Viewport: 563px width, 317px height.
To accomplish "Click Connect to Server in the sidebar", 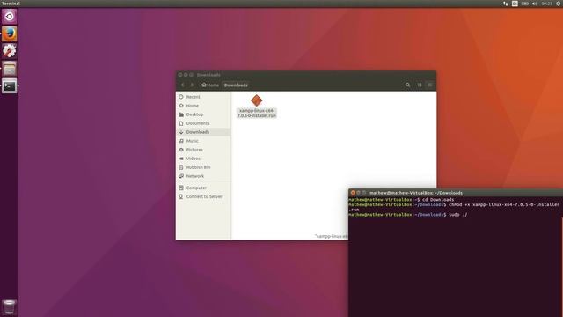I will (x=203, y=196).
